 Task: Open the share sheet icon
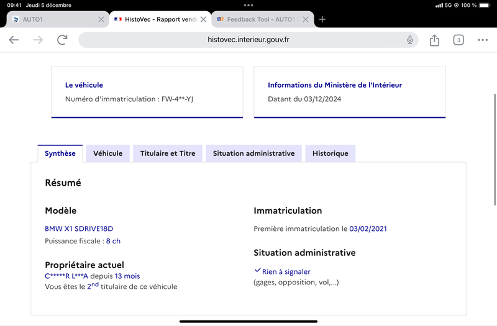(434, 40)
